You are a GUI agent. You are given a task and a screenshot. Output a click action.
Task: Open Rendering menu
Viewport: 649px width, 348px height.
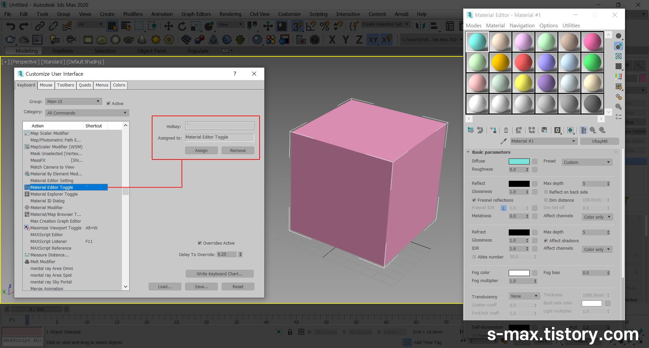(x=231, y=14)
